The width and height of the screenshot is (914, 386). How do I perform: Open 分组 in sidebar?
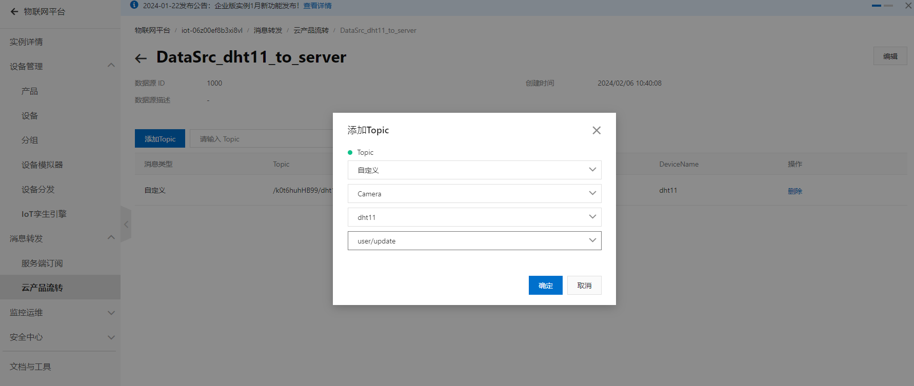(x=30, y=140)
